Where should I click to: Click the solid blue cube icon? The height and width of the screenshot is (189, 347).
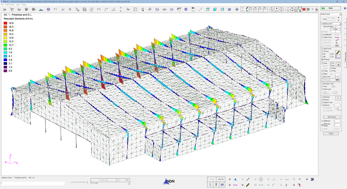229,9
